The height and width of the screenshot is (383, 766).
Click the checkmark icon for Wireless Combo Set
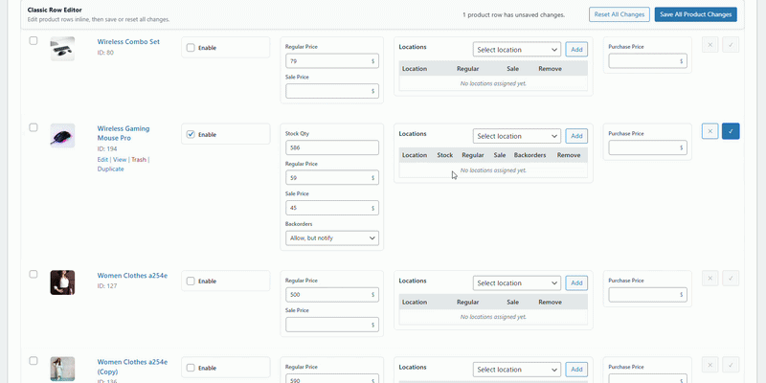pos(731,44)
